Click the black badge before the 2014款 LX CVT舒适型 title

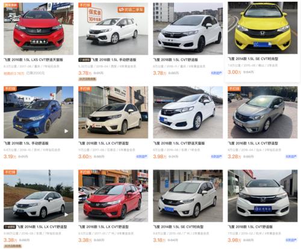point(10,227)
